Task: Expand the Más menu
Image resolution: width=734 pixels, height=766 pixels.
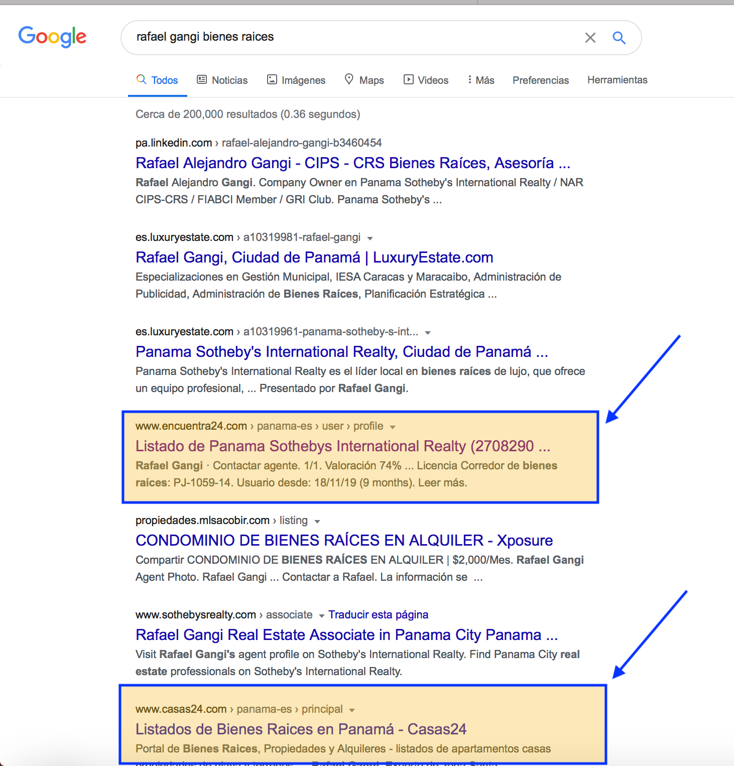Action: pos(481,80)
